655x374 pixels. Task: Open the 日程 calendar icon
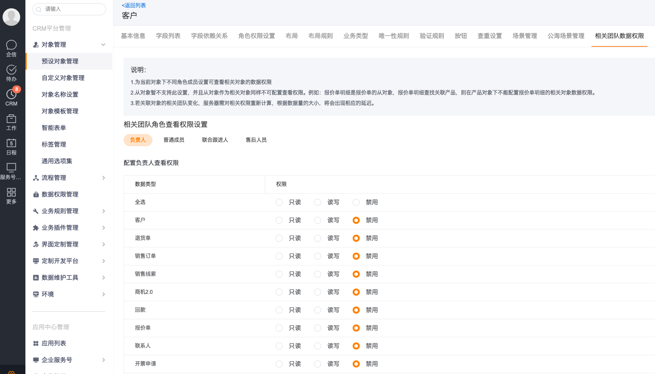(11, 143)
